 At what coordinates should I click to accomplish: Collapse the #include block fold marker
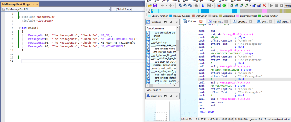(20, 17)
